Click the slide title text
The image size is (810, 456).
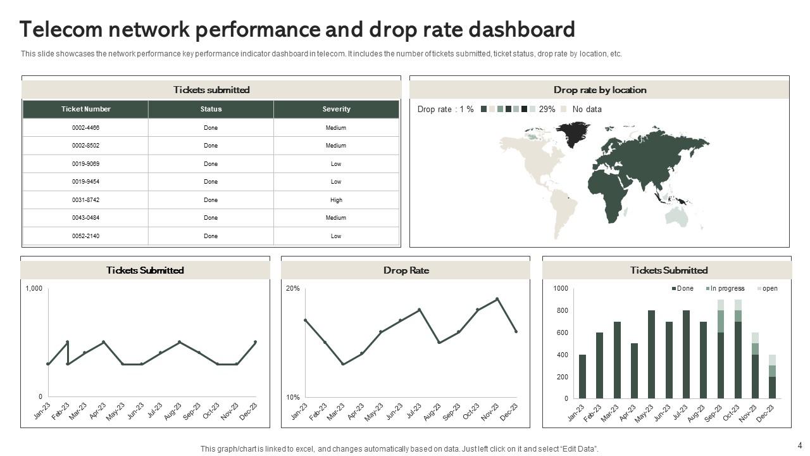pos(297,30)
